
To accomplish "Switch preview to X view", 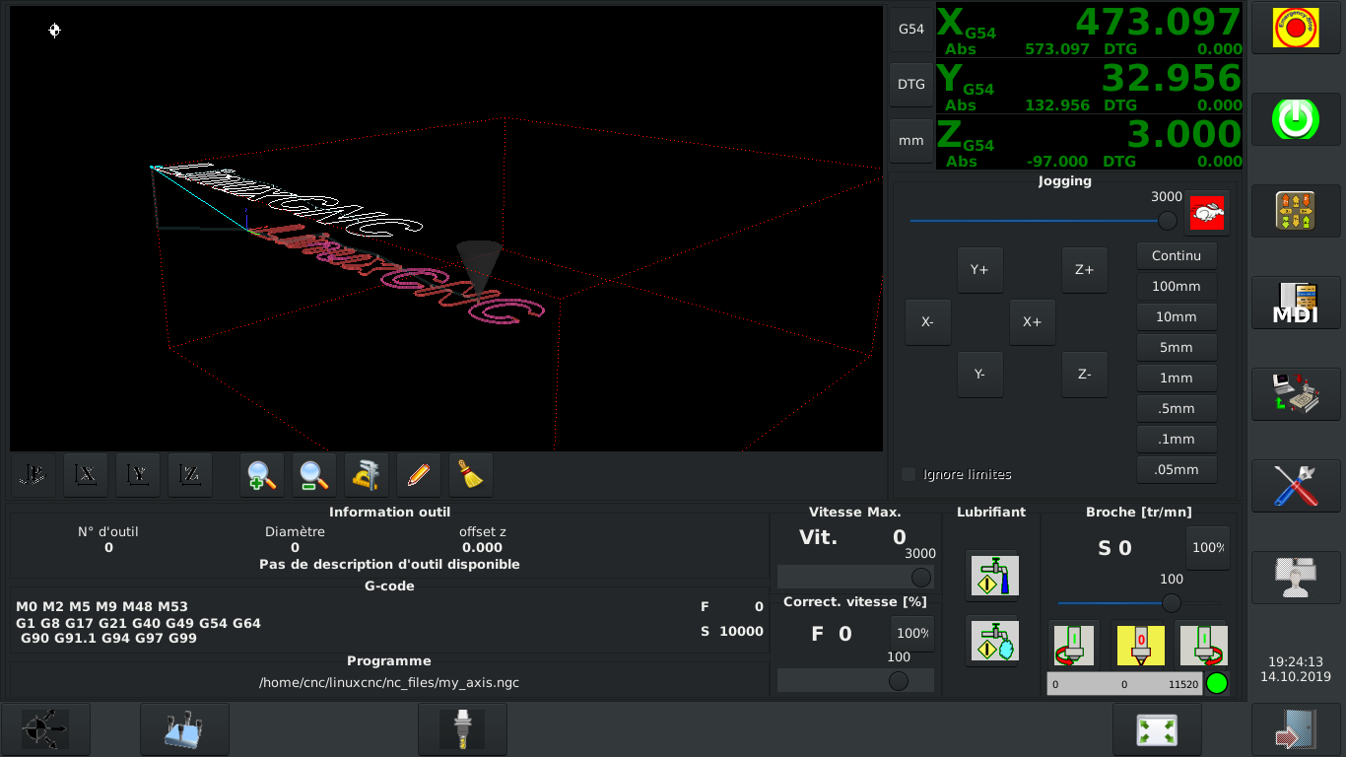I will (86, 475).
